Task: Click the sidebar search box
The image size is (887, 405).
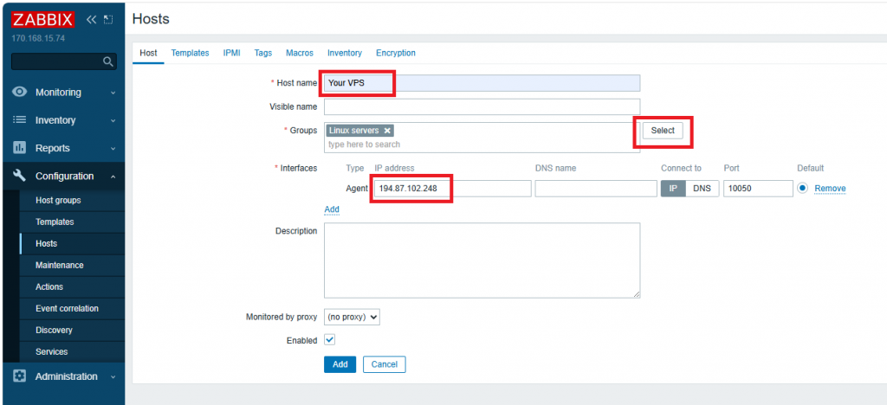Action: pos(63,61)
